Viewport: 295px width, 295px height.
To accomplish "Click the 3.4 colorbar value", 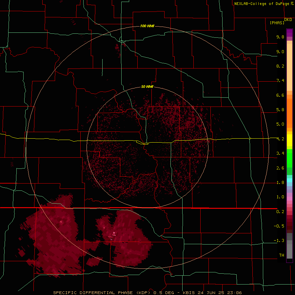I will click(x=280, y=153).
